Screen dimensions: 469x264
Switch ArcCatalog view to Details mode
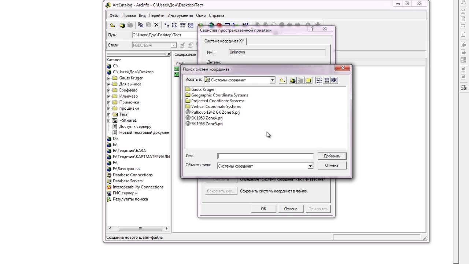point(182,25)
